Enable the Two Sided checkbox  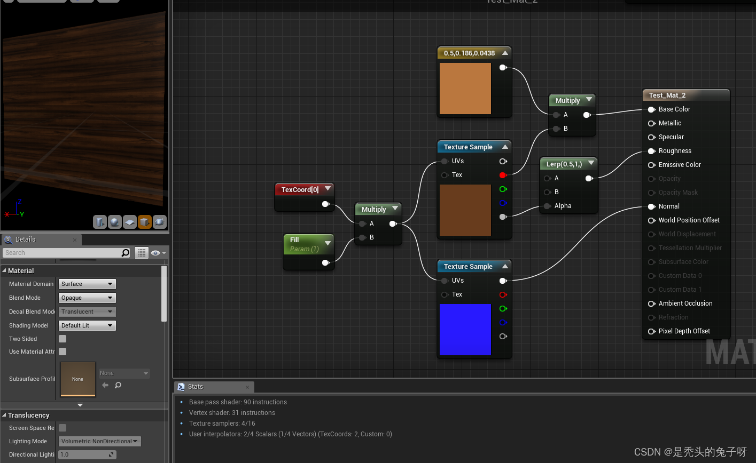pos(62,339)
